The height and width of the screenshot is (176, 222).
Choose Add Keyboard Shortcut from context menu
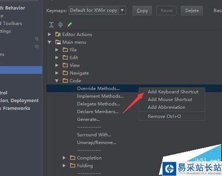click(x=172, y=92)
